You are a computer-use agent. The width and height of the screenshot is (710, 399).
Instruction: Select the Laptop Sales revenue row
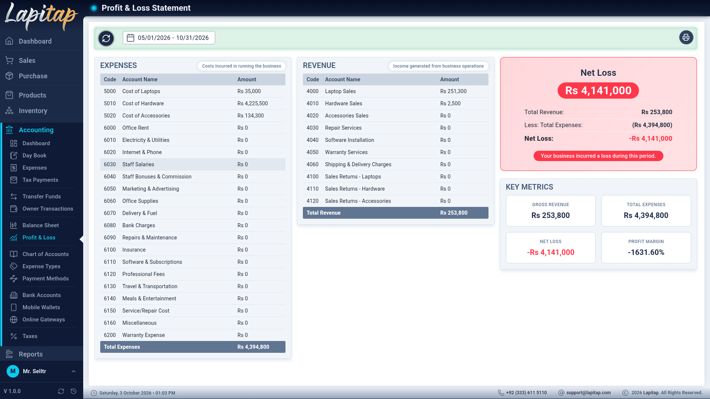[395, 91]
